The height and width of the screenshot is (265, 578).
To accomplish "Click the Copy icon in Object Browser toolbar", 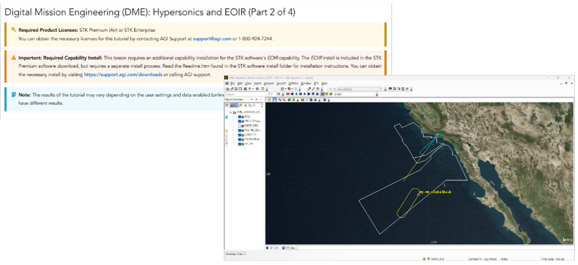I will (250, 105).
